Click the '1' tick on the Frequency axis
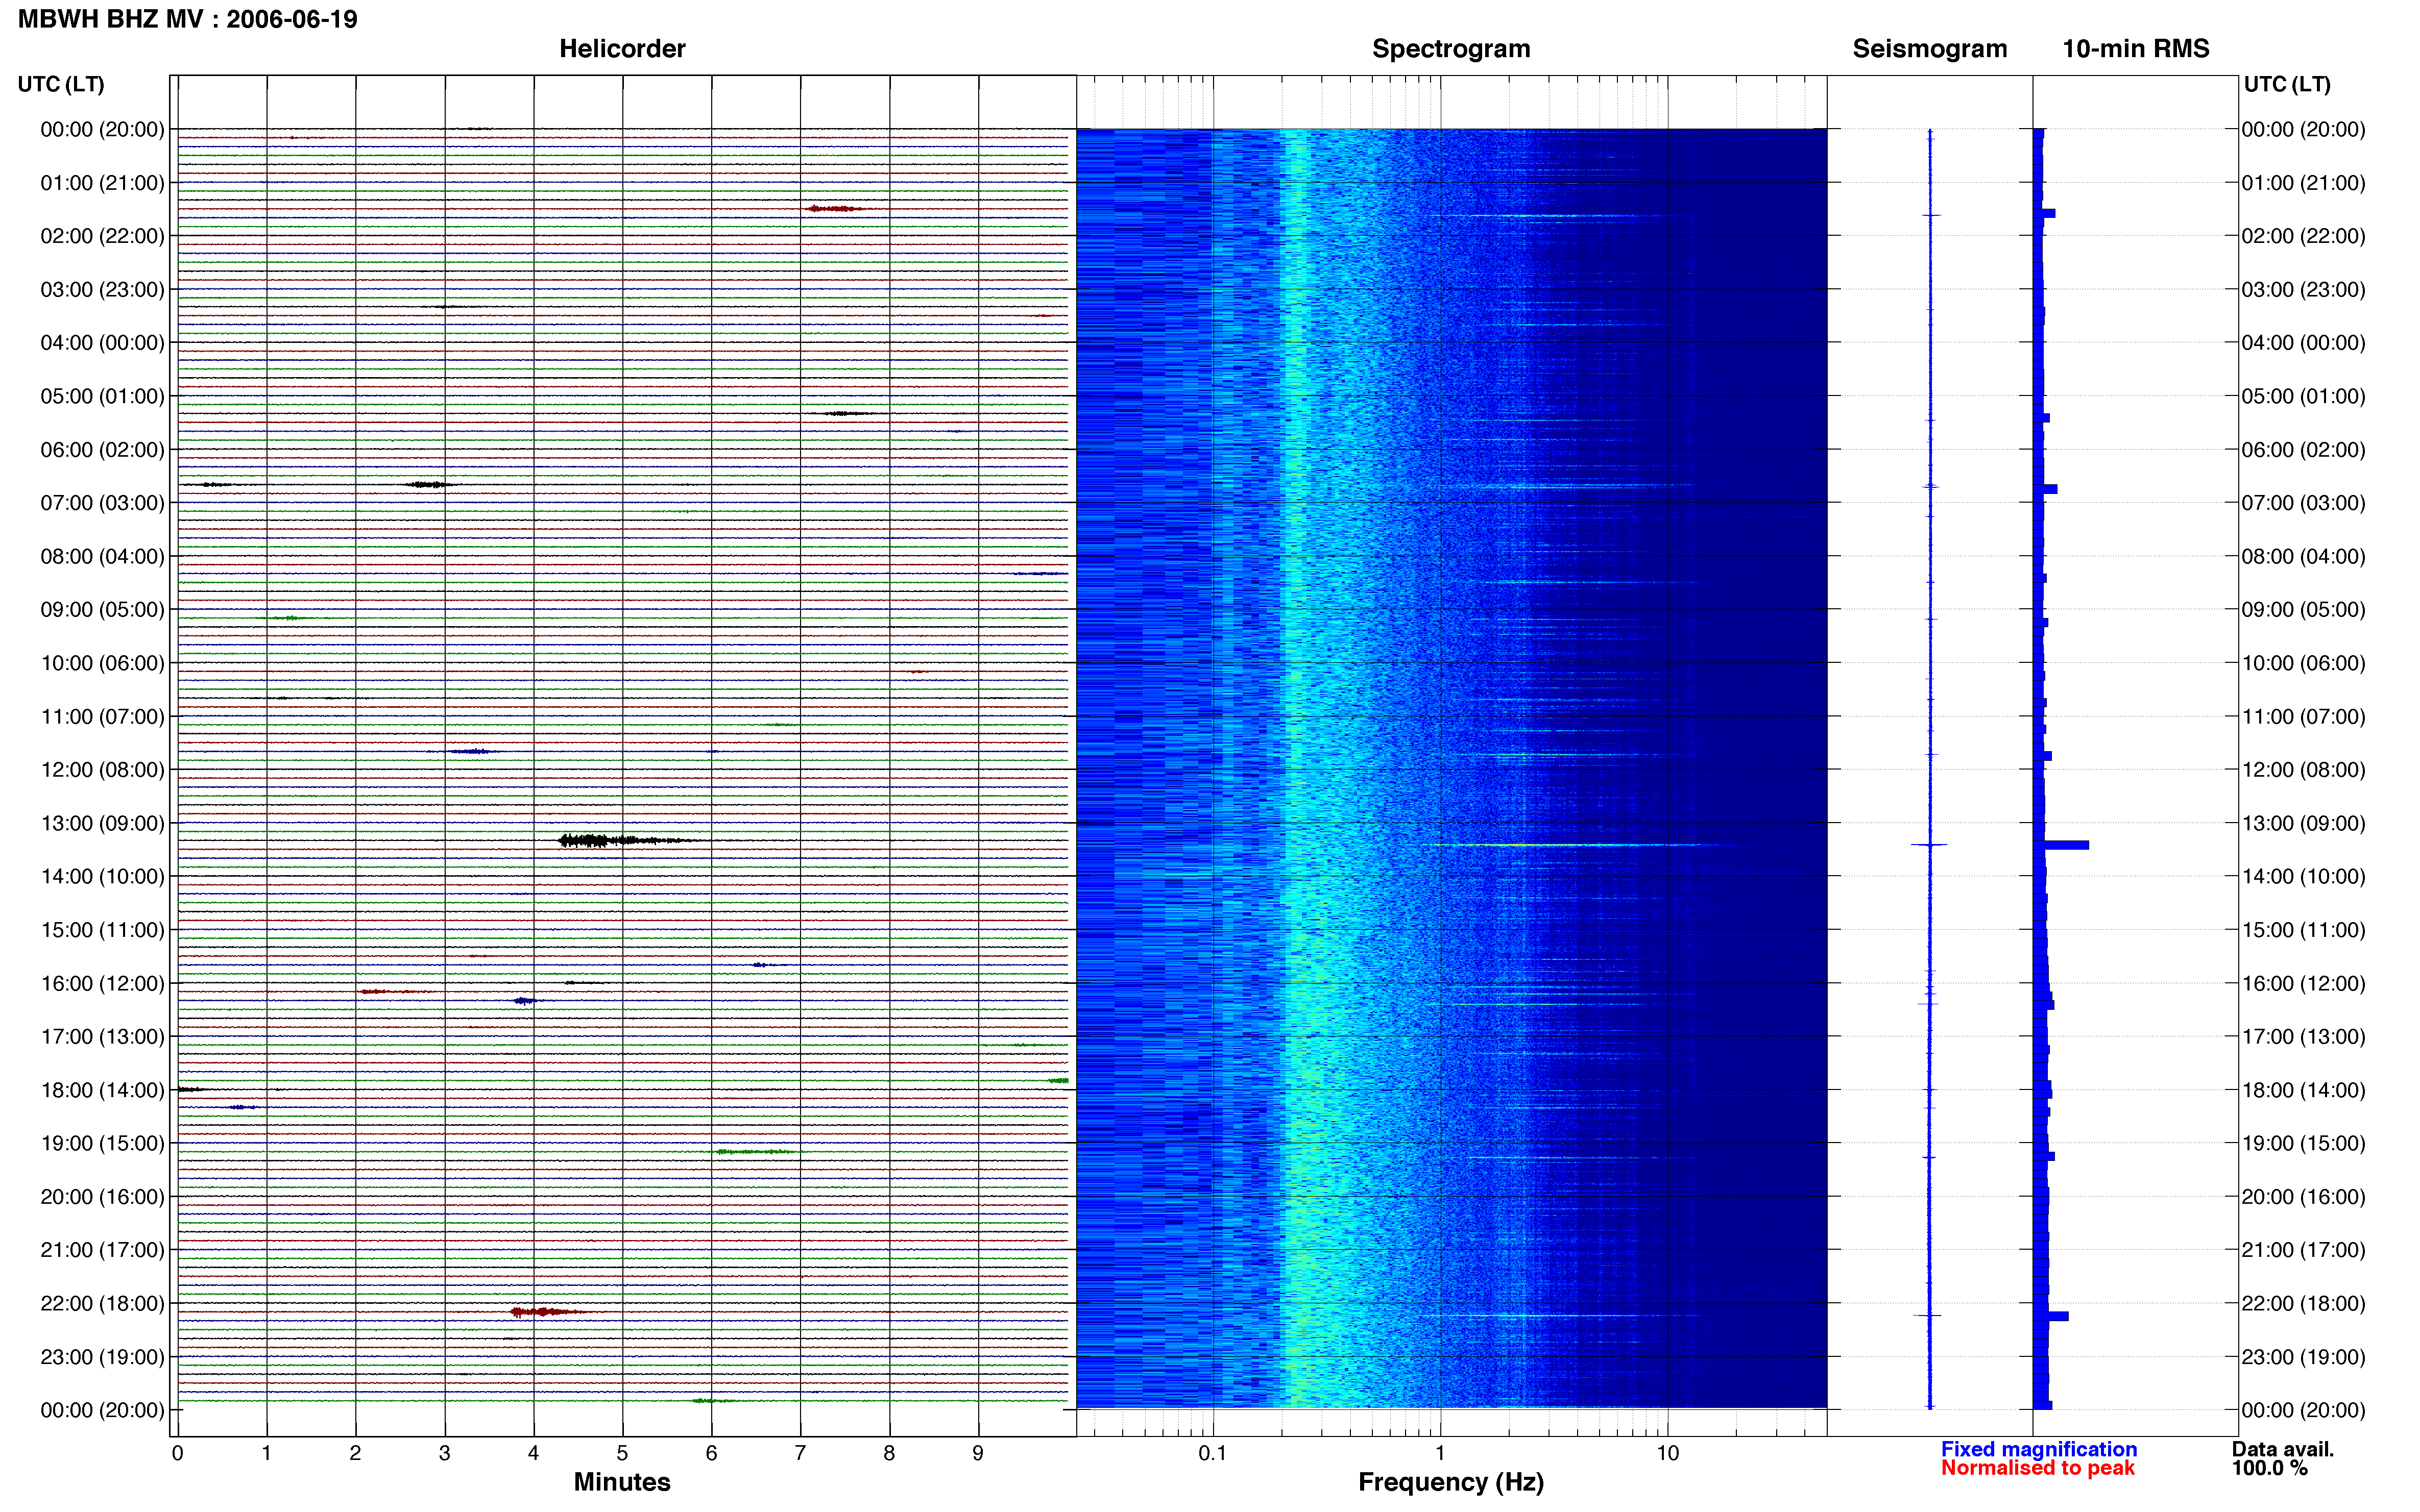The height and width of the screenshot is (1512, 2420). click(1440, 1453)
